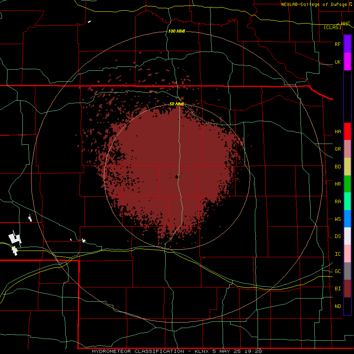Click the RA legend label
354x354 pixels.
(x=337, y=202)
